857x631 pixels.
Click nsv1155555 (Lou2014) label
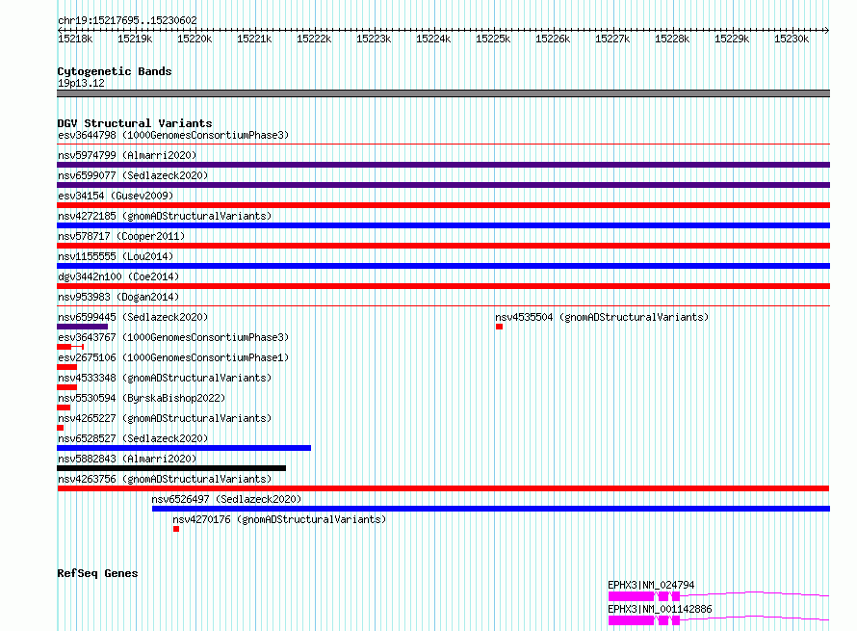pos(116,256)
